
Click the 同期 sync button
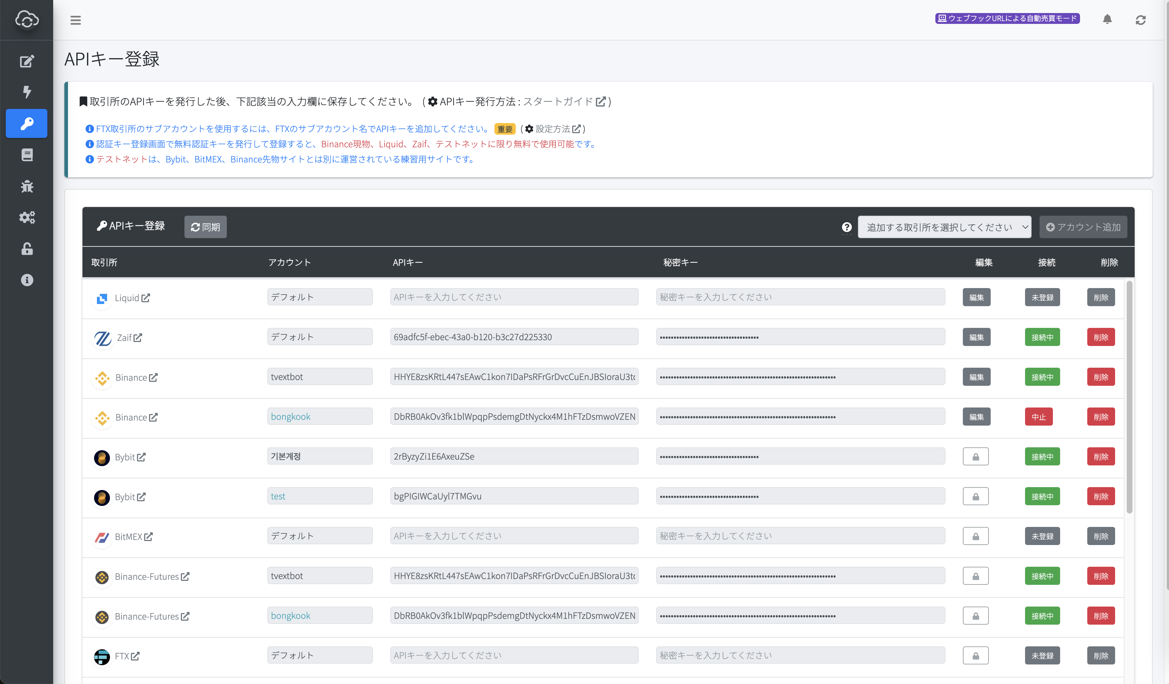[x=205, y=227]
